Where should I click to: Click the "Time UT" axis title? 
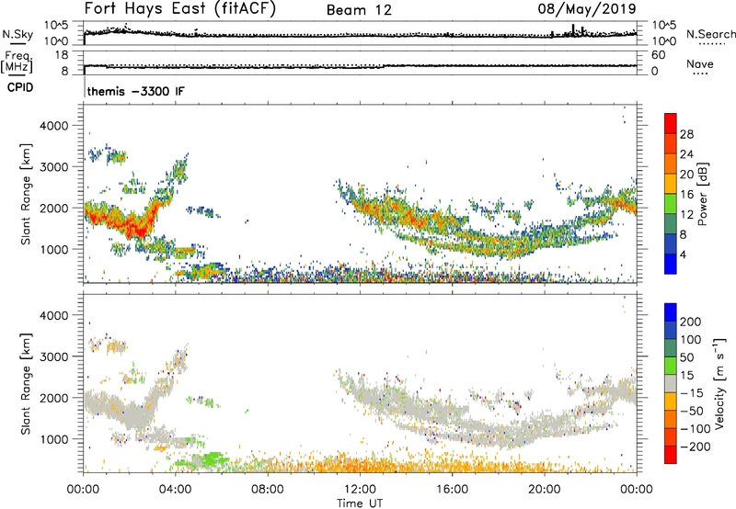[360, 503]
